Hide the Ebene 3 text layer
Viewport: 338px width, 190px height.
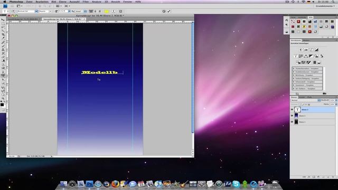tap(292, 110)
